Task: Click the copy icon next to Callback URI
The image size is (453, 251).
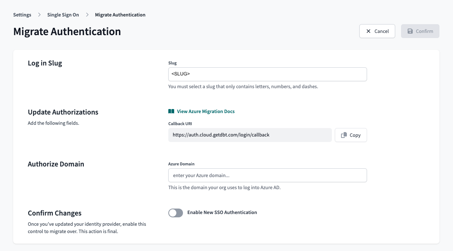Action: [x=343, y=135]
